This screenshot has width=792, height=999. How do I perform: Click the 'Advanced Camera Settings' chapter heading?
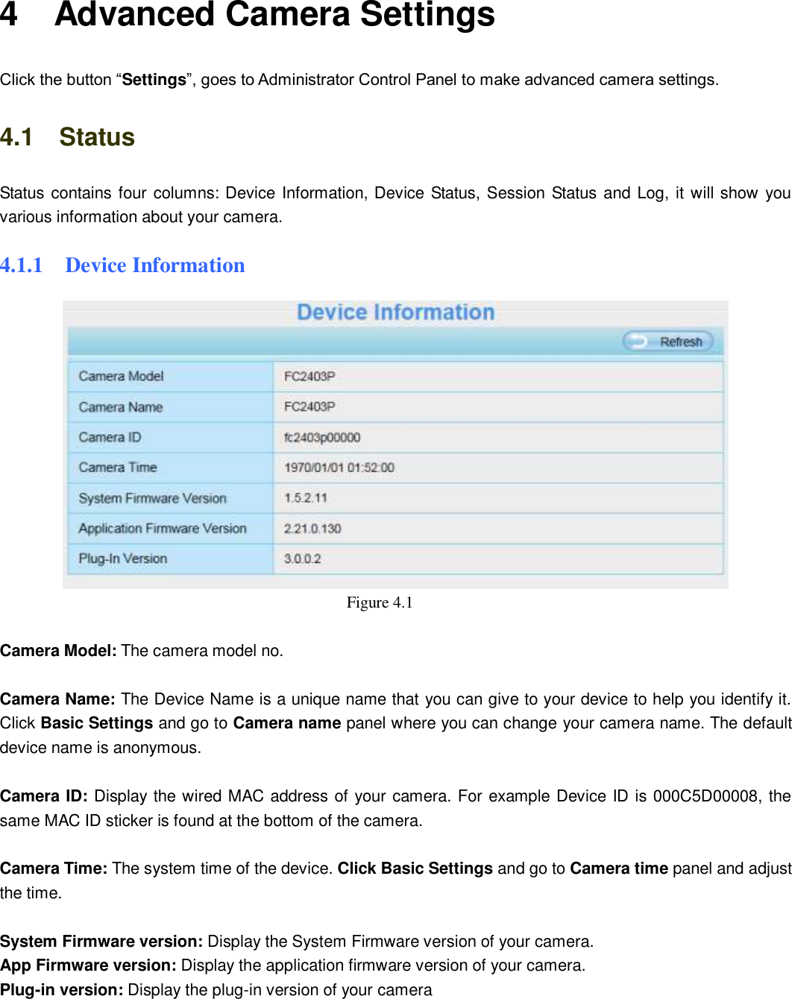click(x=274, y=15)
